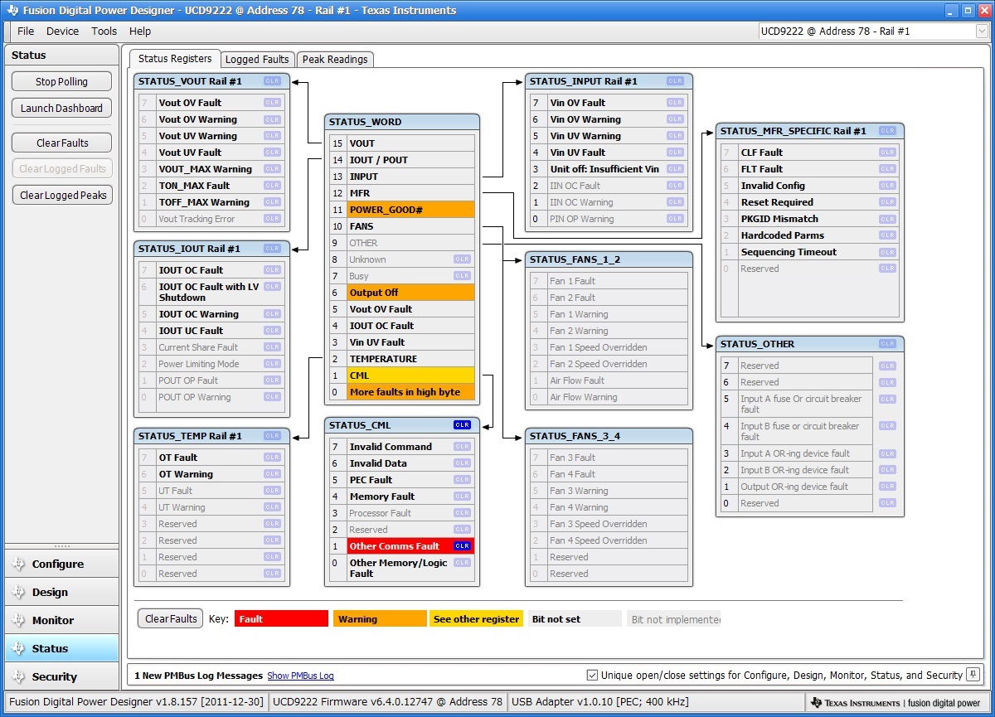The image size is (995, 717).
Task: Clear TON_MAX Fault with its CLR icon
Action: pyautogui.click(x=272, y=186)
